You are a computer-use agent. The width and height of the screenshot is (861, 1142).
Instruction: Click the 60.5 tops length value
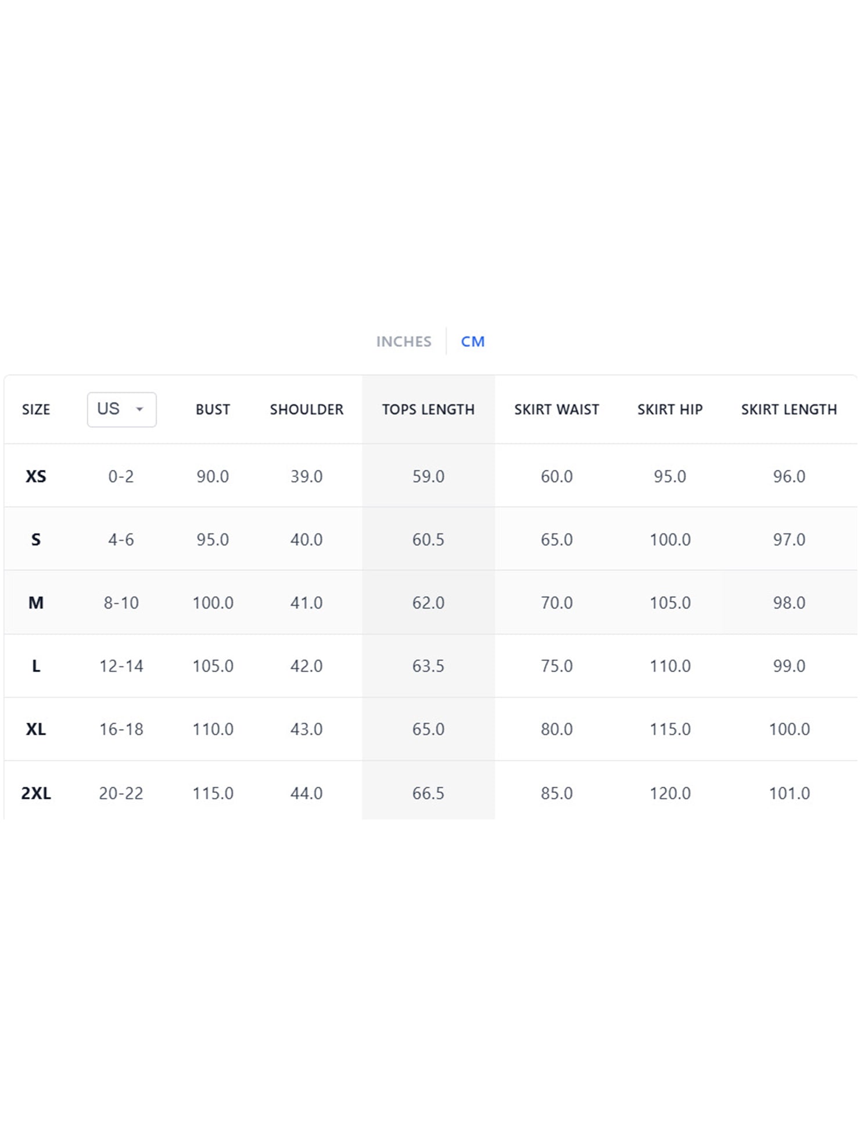[428, 540]
